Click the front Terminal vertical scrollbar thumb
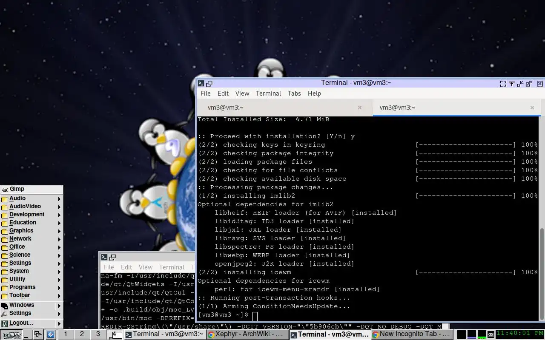Image resolution: width=545 pixels, height=340 pixels. 542,273
